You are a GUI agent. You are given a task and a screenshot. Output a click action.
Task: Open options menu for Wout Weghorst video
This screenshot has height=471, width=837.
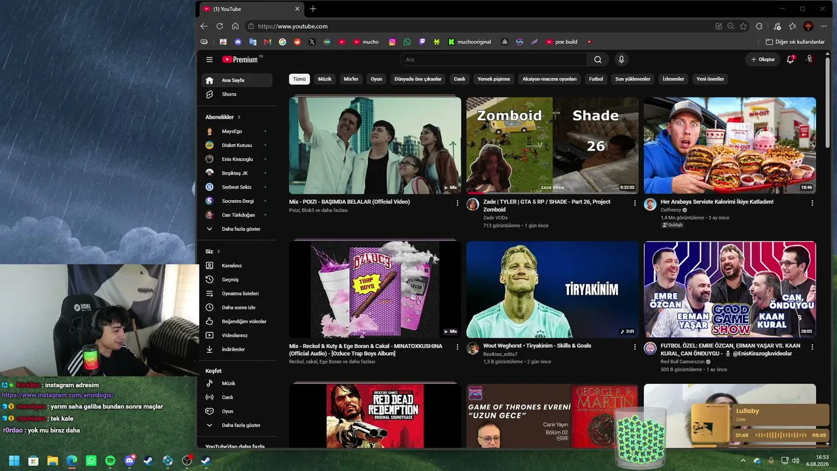pos(634,347)
